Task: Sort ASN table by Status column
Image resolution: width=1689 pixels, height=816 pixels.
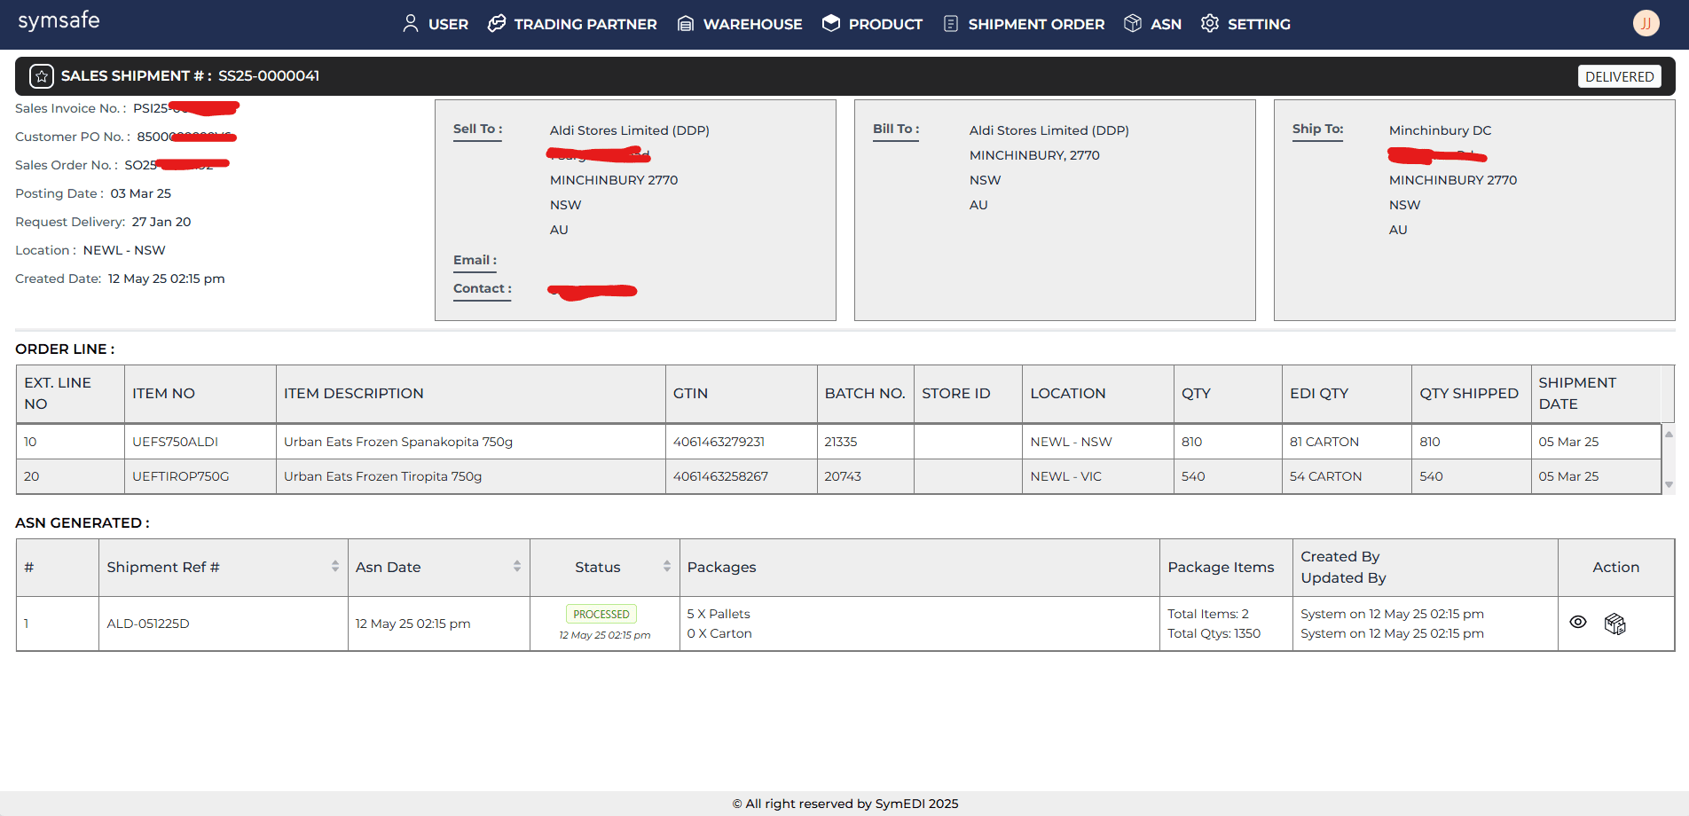Action: pos(667,567)
